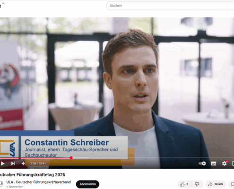Screen dimensions: 234x189
Task: Click the Abonnieren subscribe button
Action: [87, 184]
